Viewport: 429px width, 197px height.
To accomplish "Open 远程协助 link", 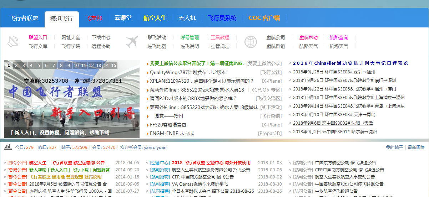I will click(101, 46).
